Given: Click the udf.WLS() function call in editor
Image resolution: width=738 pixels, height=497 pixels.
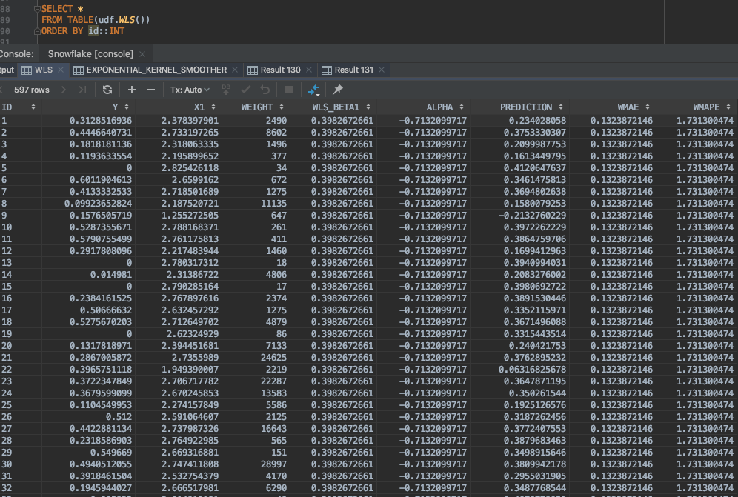Looking at the screenshot, I should coord(124,20).
